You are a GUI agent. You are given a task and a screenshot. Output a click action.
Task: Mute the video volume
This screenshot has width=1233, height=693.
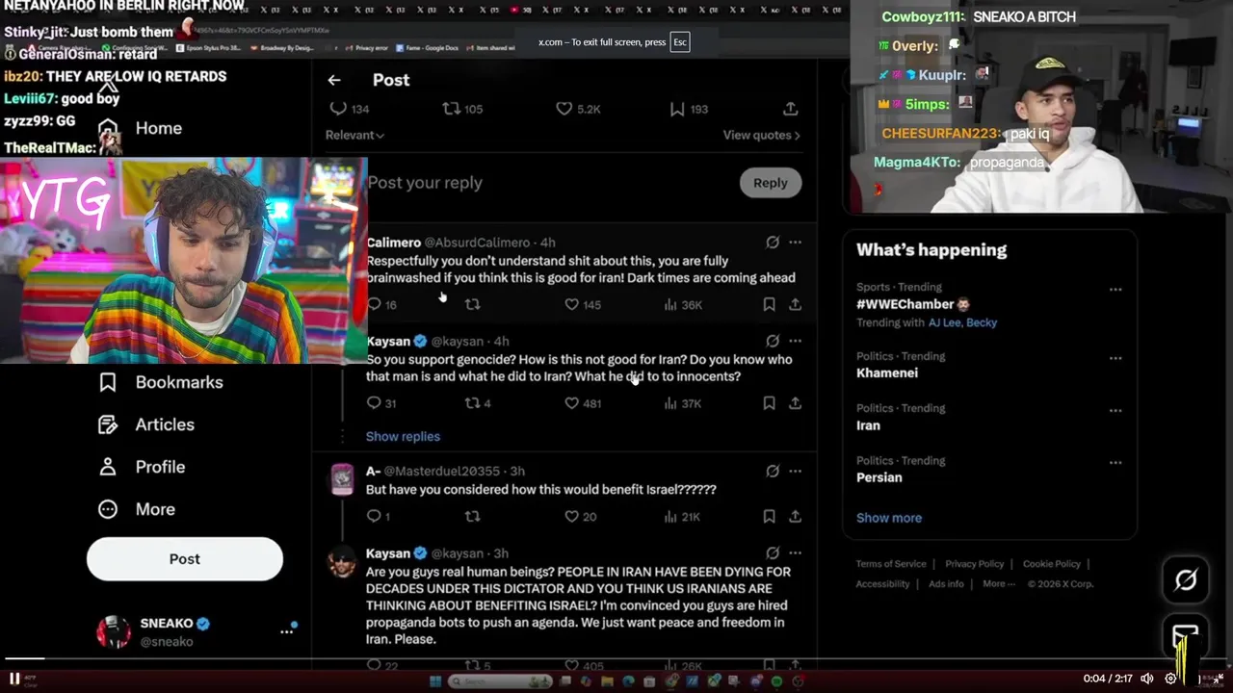click(x=1146, y=679)
